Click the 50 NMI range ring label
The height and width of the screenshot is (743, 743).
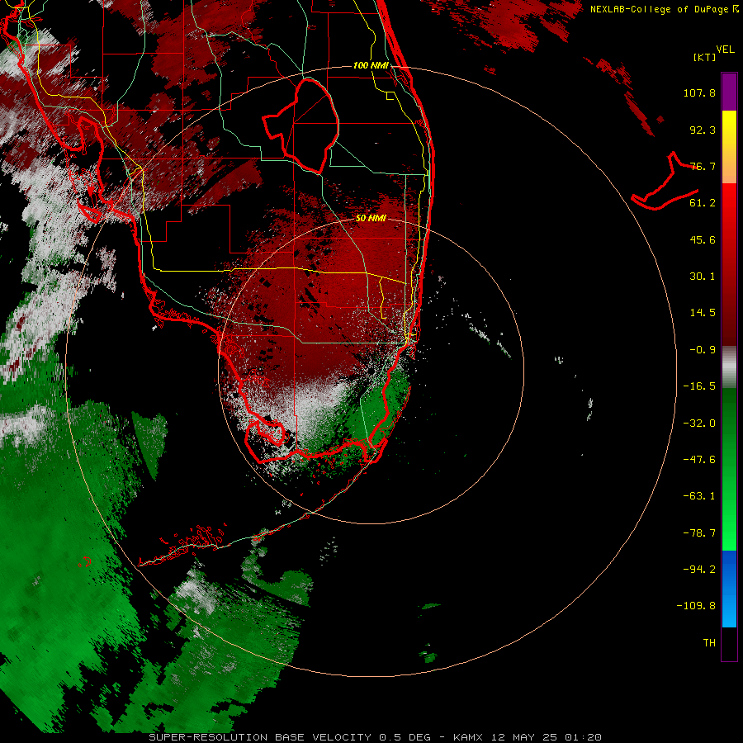click(x=371, y=219)
